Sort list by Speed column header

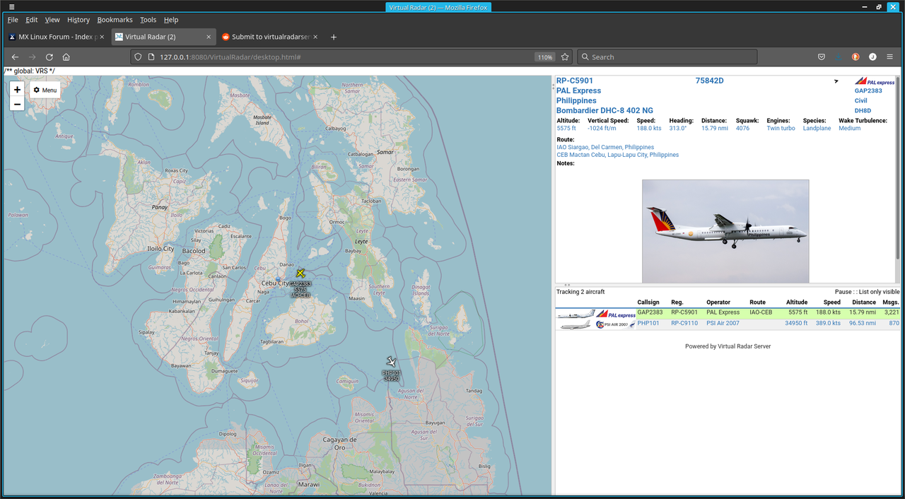831,303
